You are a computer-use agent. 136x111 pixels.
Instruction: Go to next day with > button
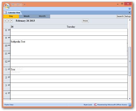9,21
